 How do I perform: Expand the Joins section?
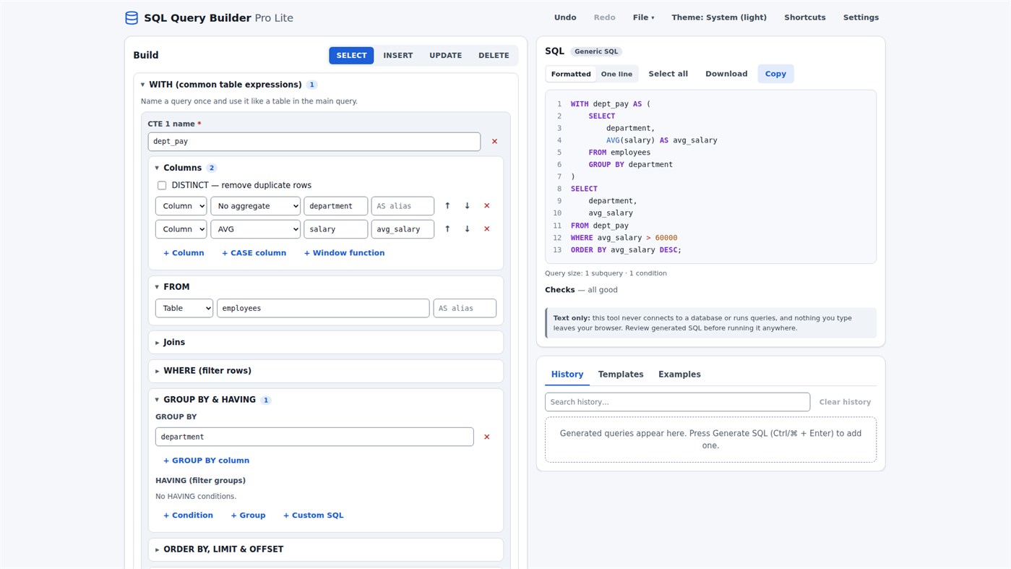(x=325, y=343)
